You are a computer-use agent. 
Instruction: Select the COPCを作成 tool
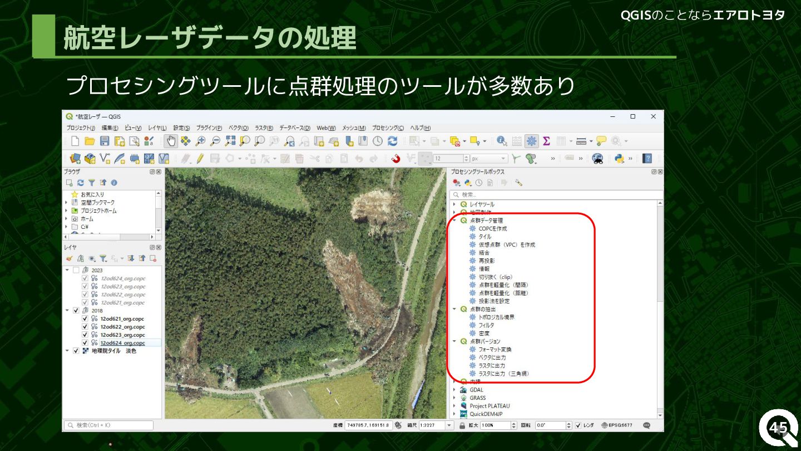[x=492, y=228]
